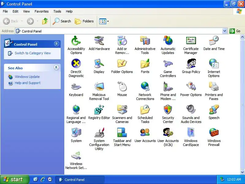Open Network Connections icon

pyautogui.click(x=145, y=87)
